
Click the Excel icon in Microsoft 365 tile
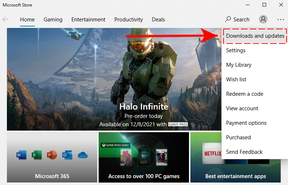coord(36,155)
